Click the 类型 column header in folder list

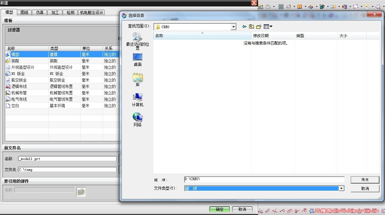pyautogui.click(x=316, y=36)
